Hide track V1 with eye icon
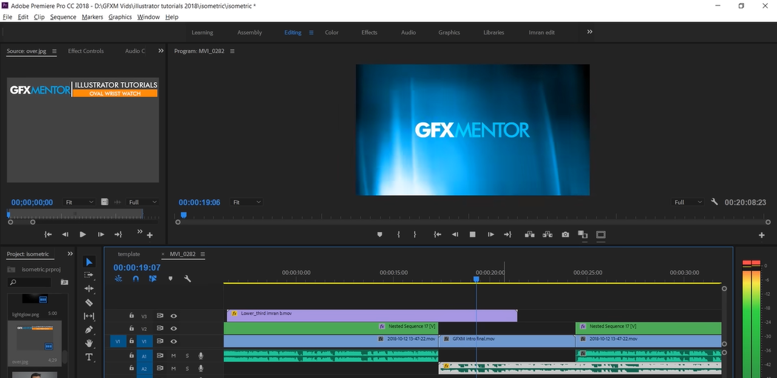Screen dimensions: 777x378 click(x=174, y=341)
